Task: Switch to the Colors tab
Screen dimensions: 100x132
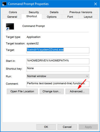Action: (13, 12)
